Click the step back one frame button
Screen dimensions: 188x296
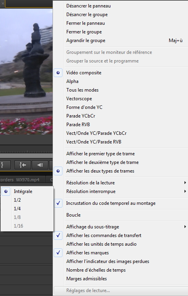point(40,165)
